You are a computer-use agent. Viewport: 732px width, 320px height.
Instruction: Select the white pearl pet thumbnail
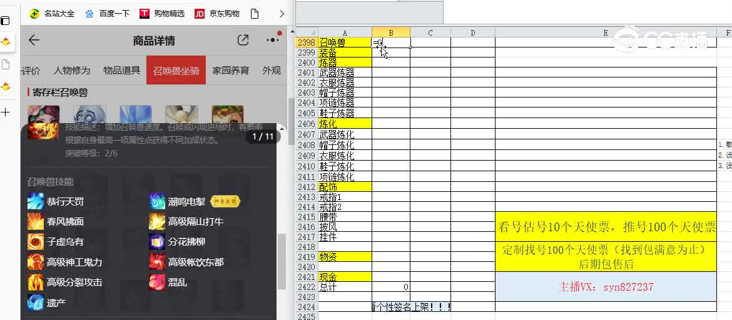pos(181,114)
